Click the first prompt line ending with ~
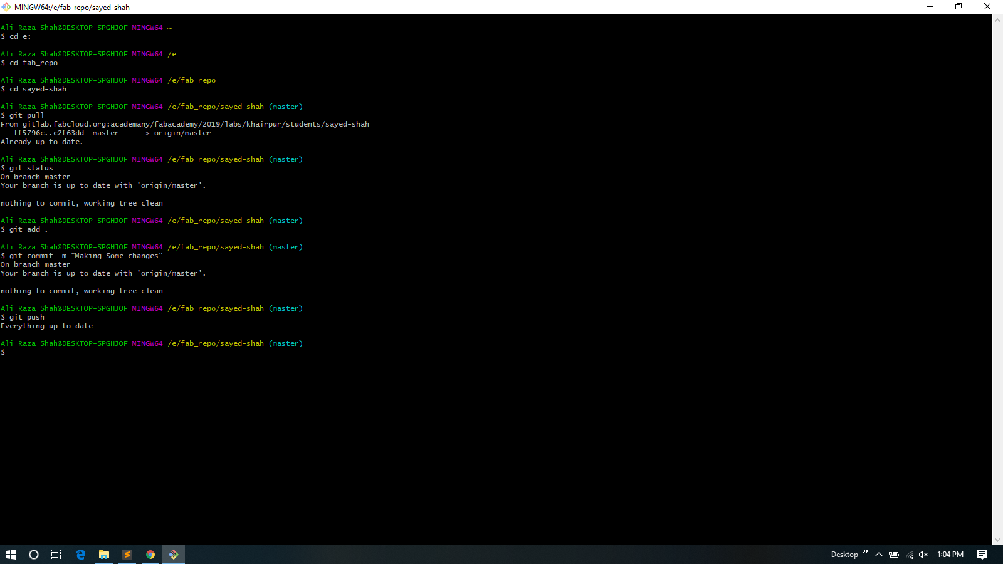This screenshot has width=1003, height=564. click(x=87, y=28)
